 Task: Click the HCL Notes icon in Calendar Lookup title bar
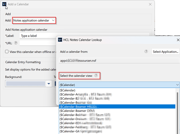point(60,40)
